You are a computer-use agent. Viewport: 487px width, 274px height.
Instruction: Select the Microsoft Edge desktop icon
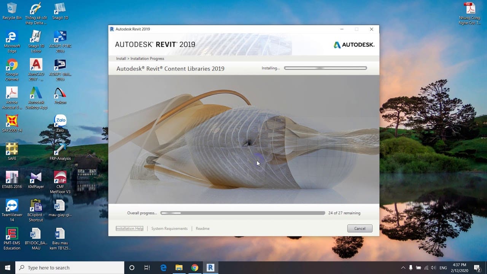pyautogui.click(x=12, y=42)
